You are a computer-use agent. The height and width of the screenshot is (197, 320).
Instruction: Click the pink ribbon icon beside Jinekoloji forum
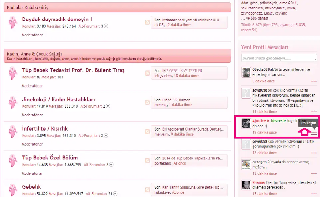point(13,102)
